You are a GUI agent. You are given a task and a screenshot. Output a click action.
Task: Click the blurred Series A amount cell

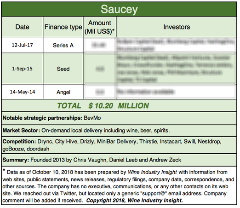[x=100, y=45]
